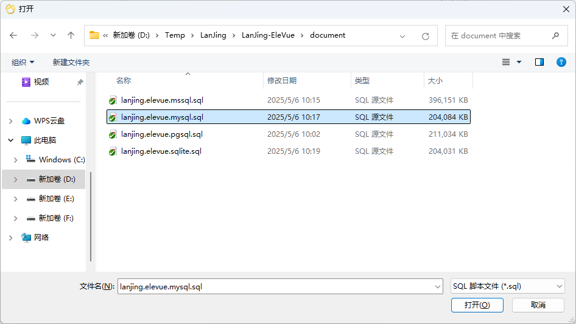Screen dimensions: 576x324
Task: Click the forward navigation arrow
Action: pos(35,35)
